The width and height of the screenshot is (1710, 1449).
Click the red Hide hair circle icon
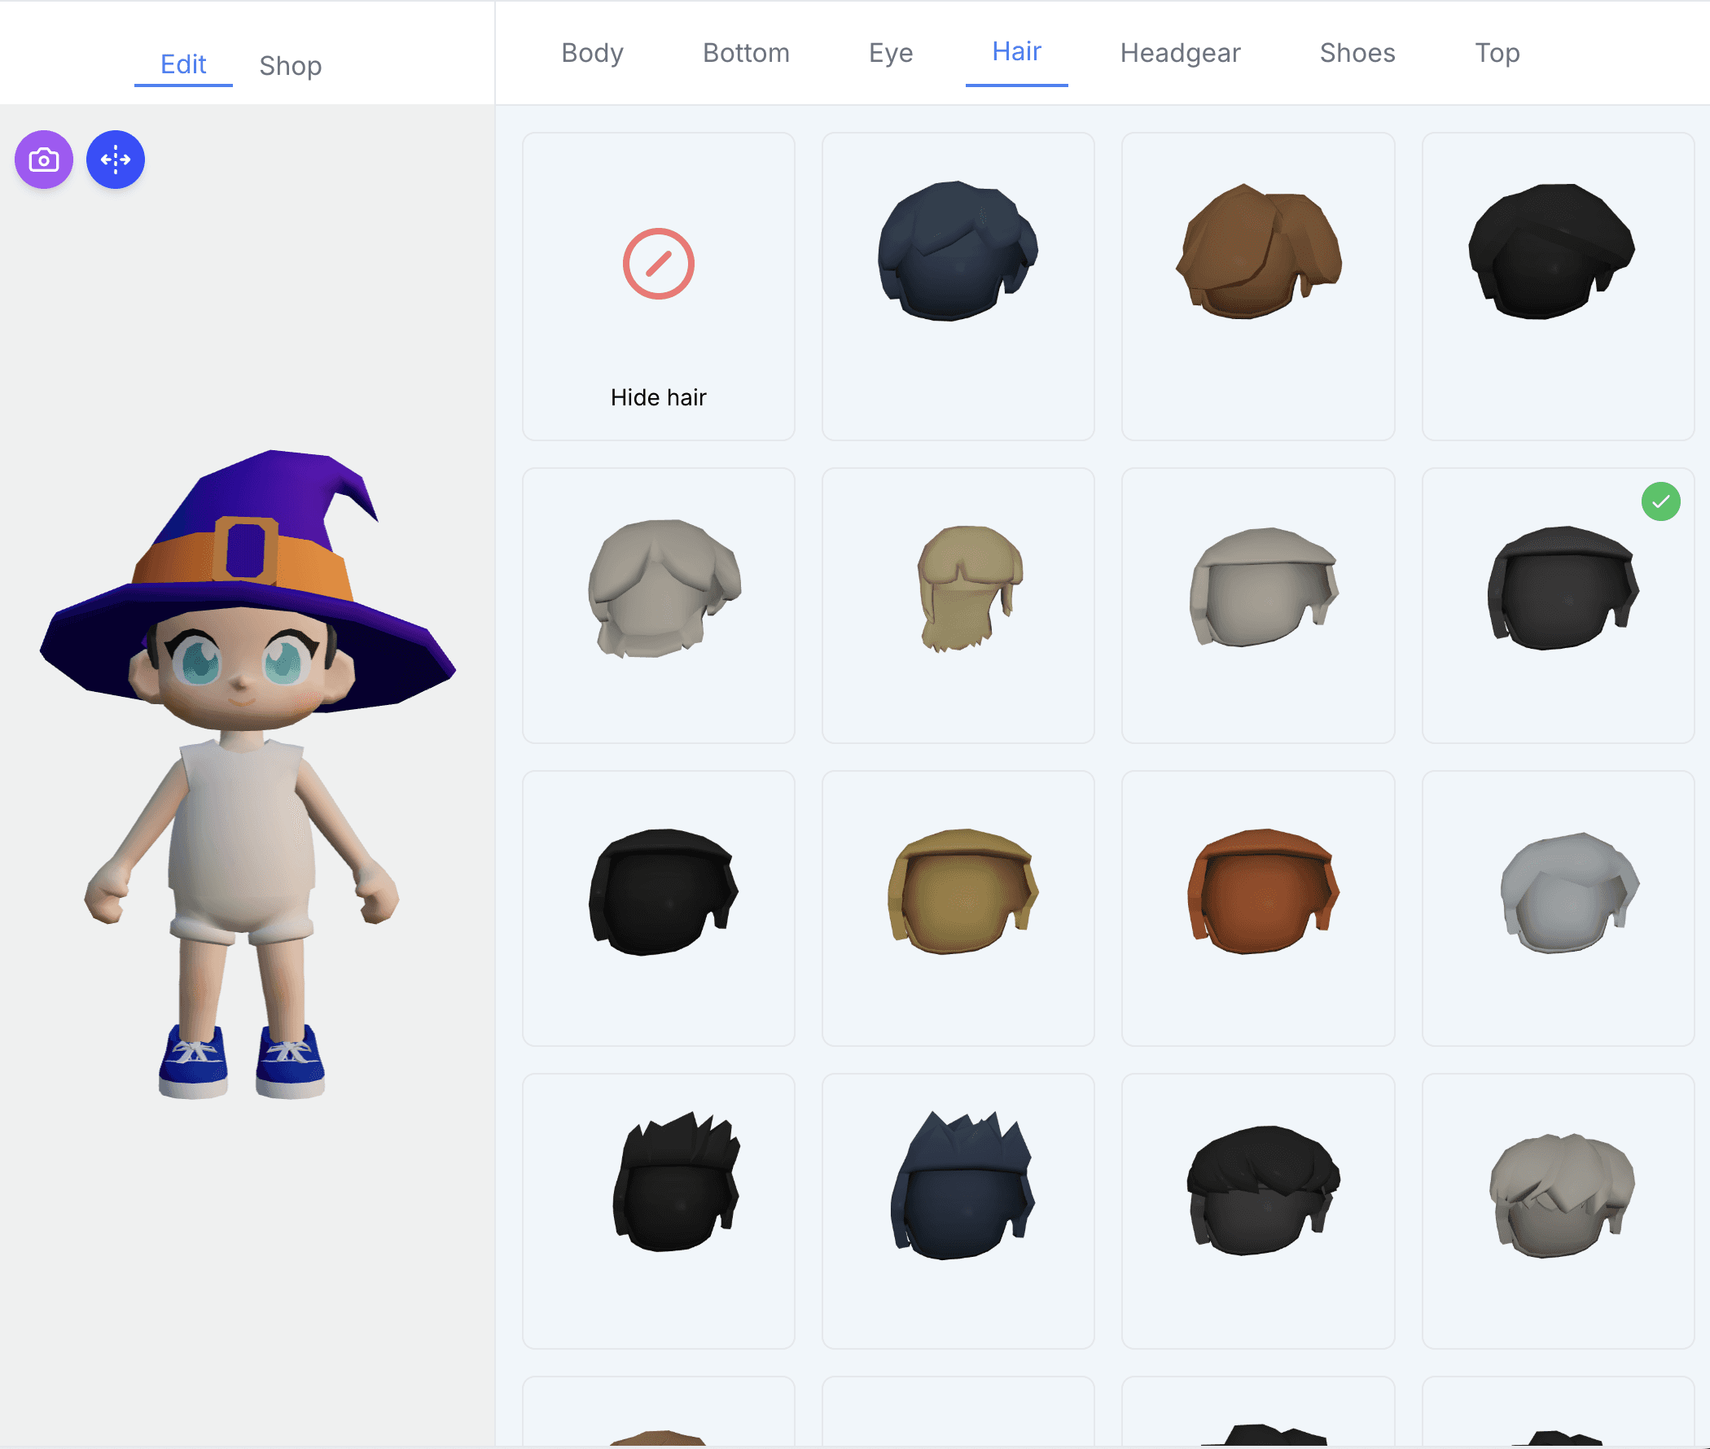coord(658,264)
